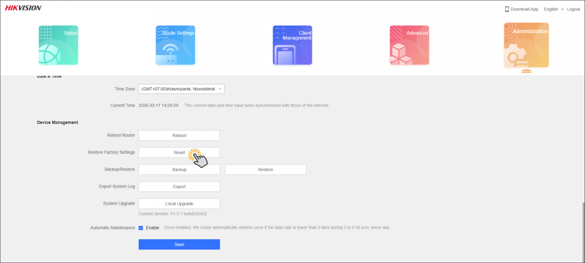The height and width of the screenshot is (263, 585).
Task: Click the blue Save button
Action: (179, 245)
